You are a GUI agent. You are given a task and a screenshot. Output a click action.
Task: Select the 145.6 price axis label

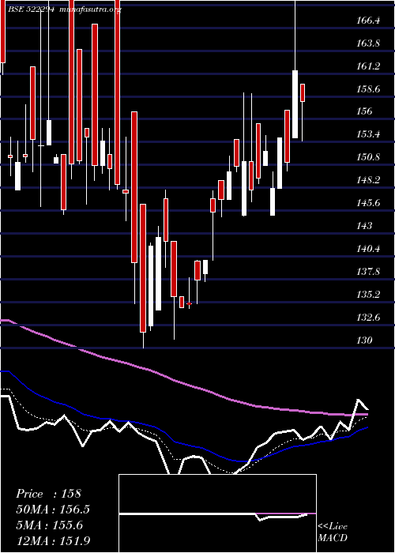[x=368, y=203]
